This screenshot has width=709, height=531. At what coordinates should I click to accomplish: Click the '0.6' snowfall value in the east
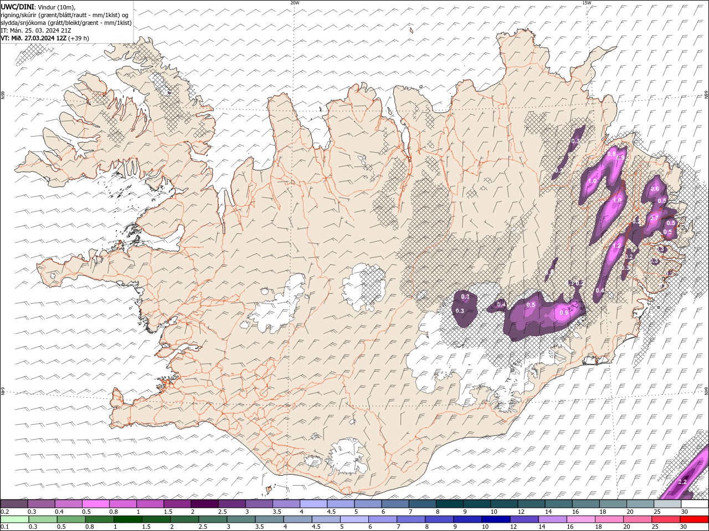click(x=655, y=189)
